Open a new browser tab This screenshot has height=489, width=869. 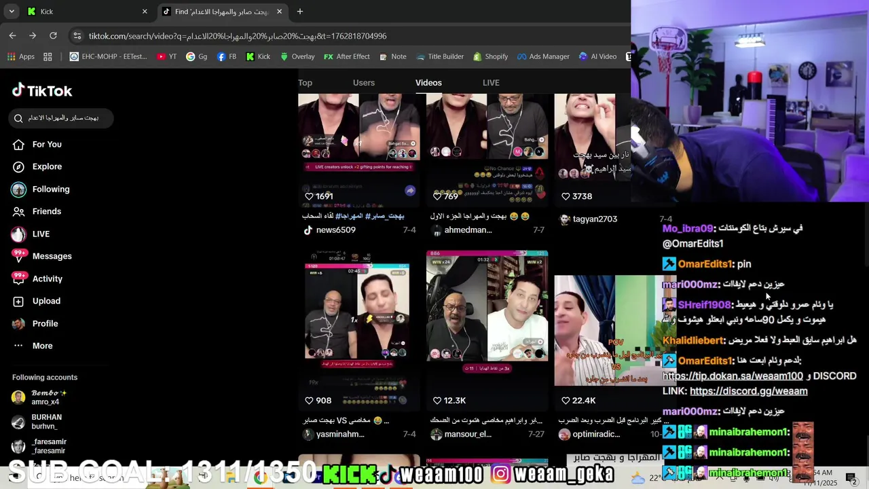tap(300, 12)
